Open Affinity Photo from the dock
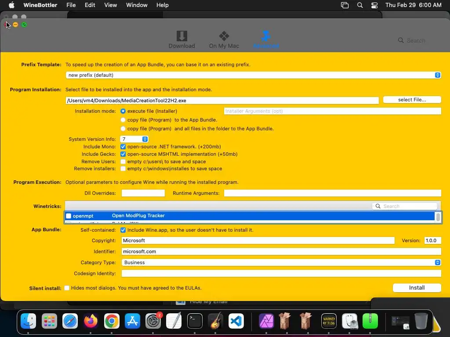The height and width of the screenshot is (337, 450). (x=266, y=321)
